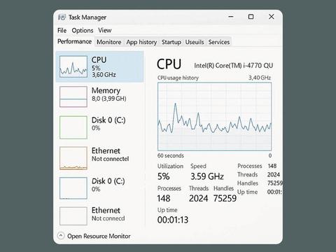Image resolution: width=336 pixels, height=252 pixels.
Task: Click the sidebar Memory label
Action: pos(106,90)
